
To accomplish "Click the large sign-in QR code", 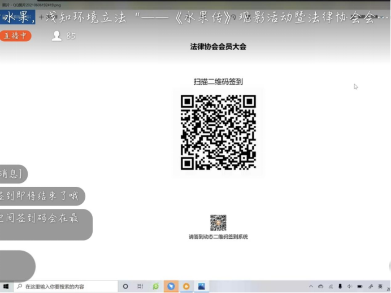I will [x=218, y=132].
